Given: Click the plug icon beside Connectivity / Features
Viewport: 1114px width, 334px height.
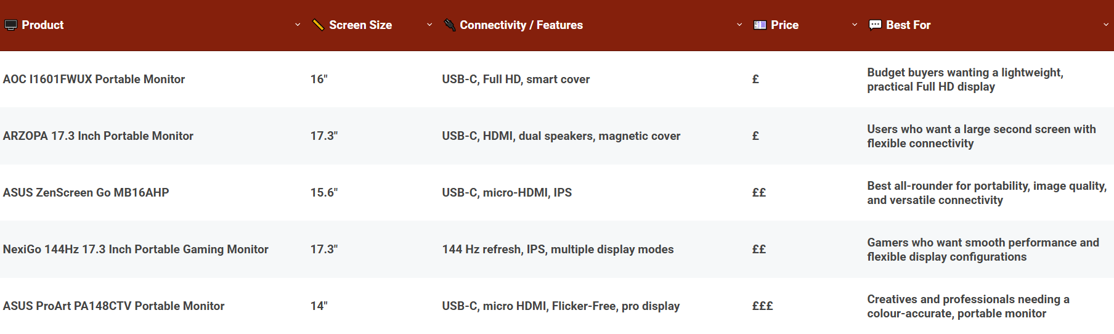Looking at the screenshot, I should (449, 25).
